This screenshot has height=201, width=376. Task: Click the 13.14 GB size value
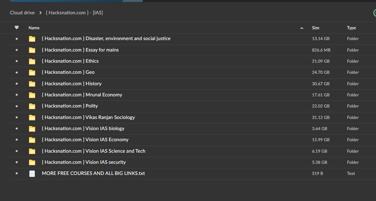pyautogui.click(x=321, y=38)
